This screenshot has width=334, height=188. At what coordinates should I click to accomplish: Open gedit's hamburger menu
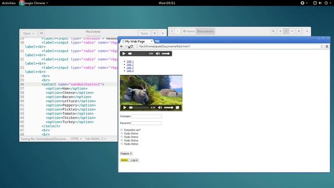154,33
